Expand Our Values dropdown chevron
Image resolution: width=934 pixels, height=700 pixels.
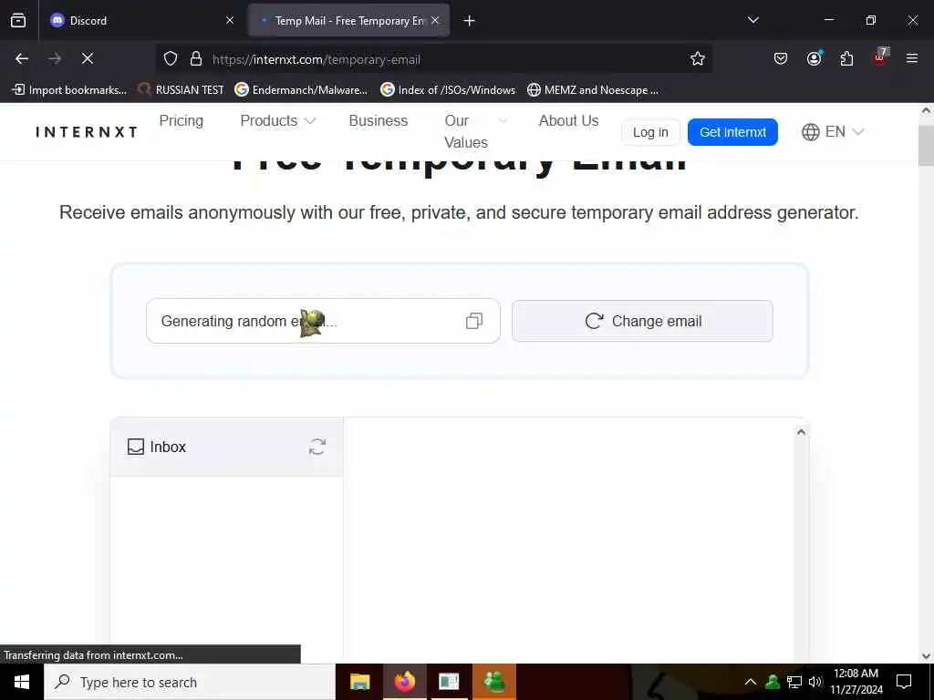(503, 121)
